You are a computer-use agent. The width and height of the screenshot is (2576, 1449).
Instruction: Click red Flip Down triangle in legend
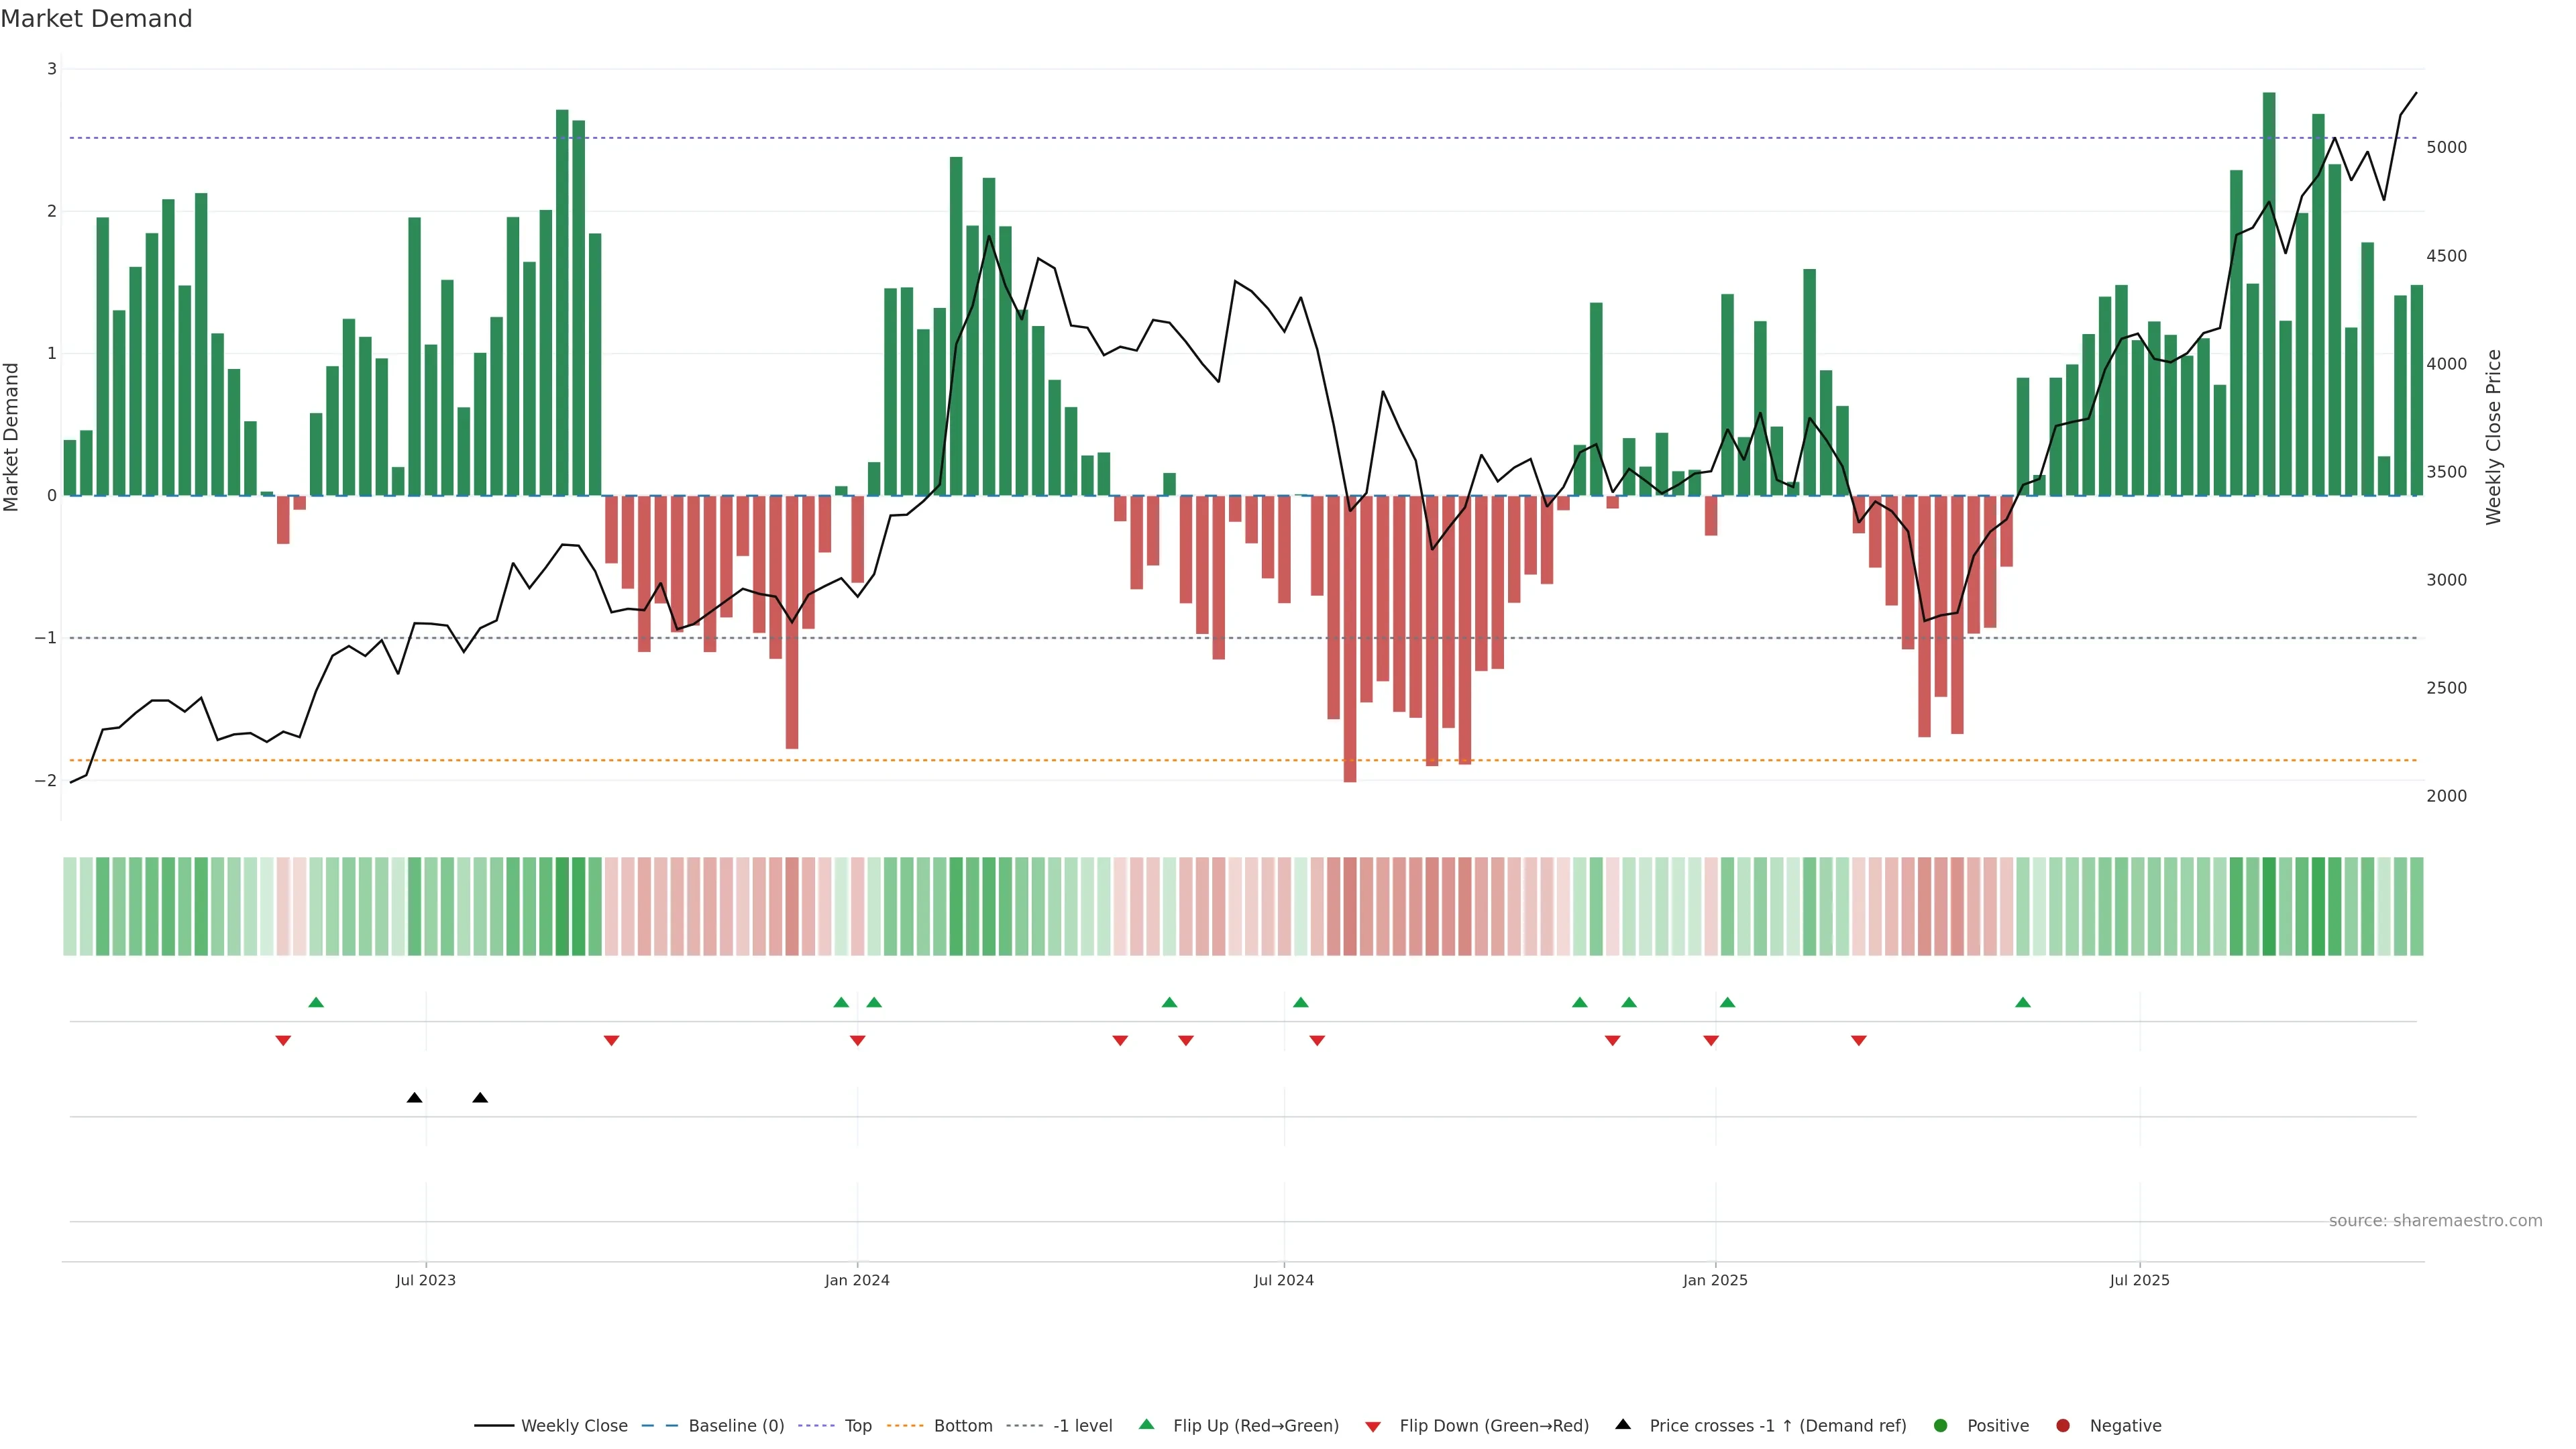(x=1373, y=1426)
